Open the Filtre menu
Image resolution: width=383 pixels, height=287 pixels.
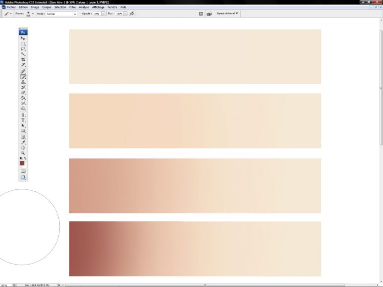tap(73, 7)
